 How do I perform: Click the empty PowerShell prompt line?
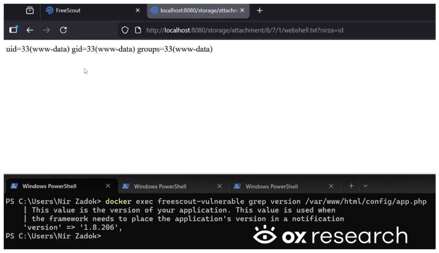pyautogui.click(x=171, y=236)
